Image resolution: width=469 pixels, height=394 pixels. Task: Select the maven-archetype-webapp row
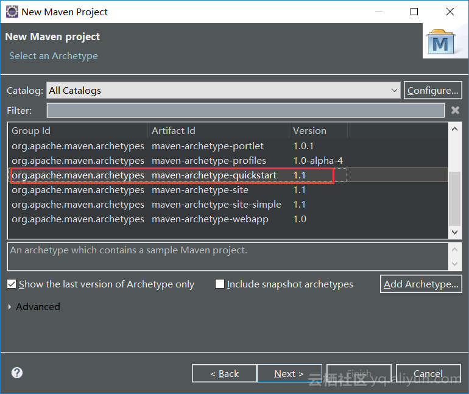point(228,219)
